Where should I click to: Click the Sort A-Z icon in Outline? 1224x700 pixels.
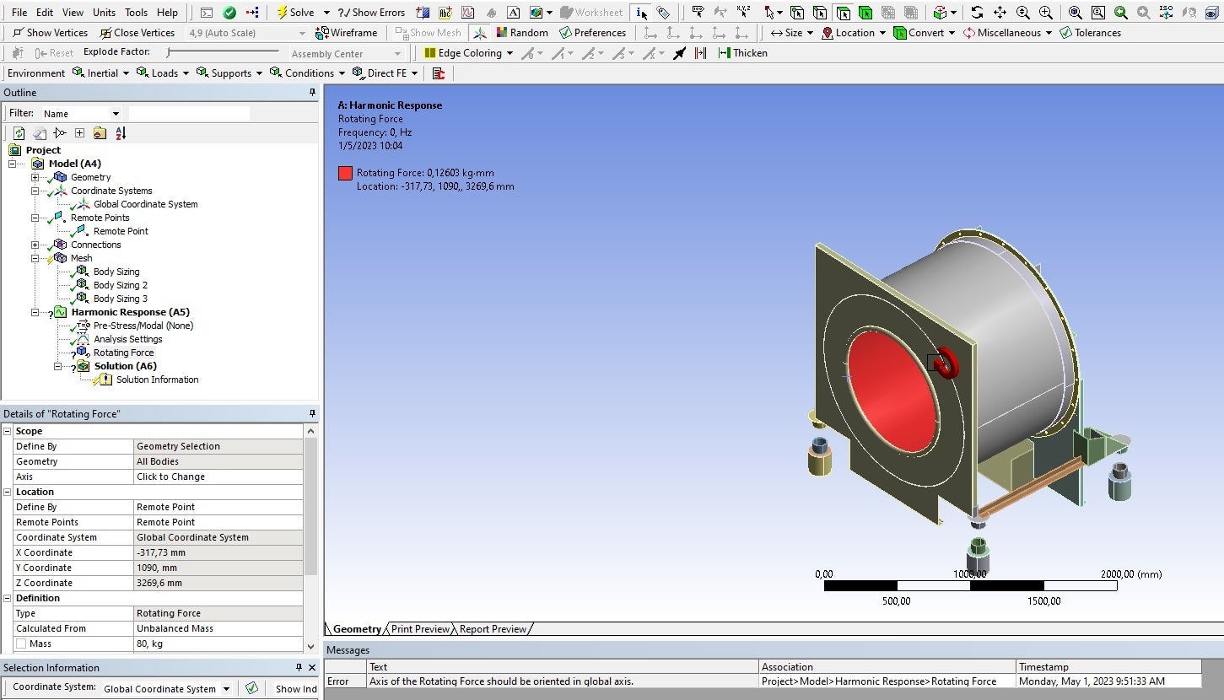pyautogui.click(x=121, y=133)
